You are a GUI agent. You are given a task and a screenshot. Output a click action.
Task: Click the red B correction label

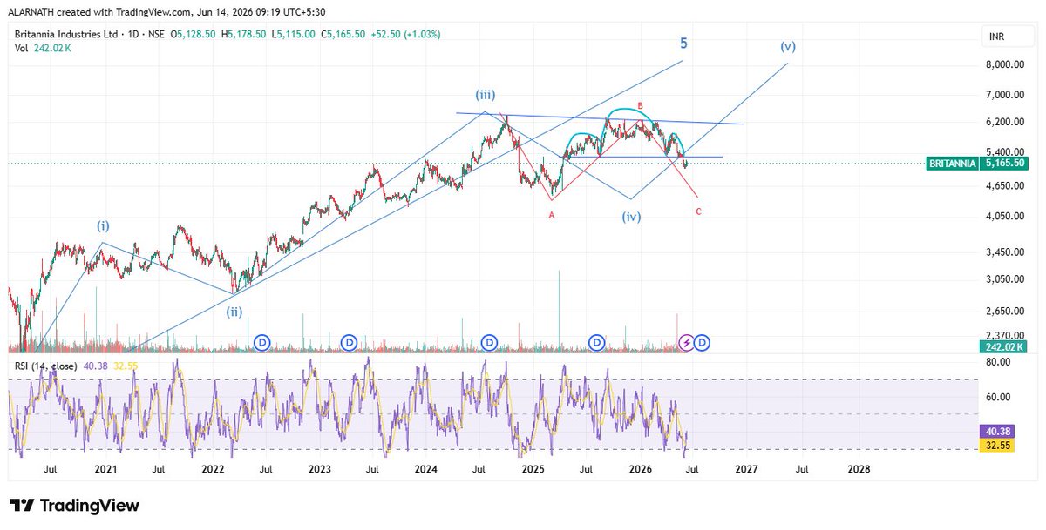pos(639,106)
